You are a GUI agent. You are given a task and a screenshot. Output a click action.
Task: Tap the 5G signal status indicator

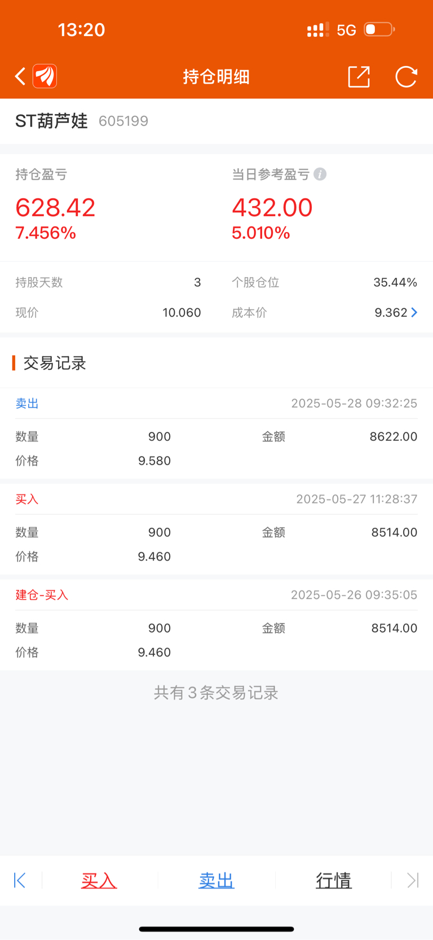[346, 30]
